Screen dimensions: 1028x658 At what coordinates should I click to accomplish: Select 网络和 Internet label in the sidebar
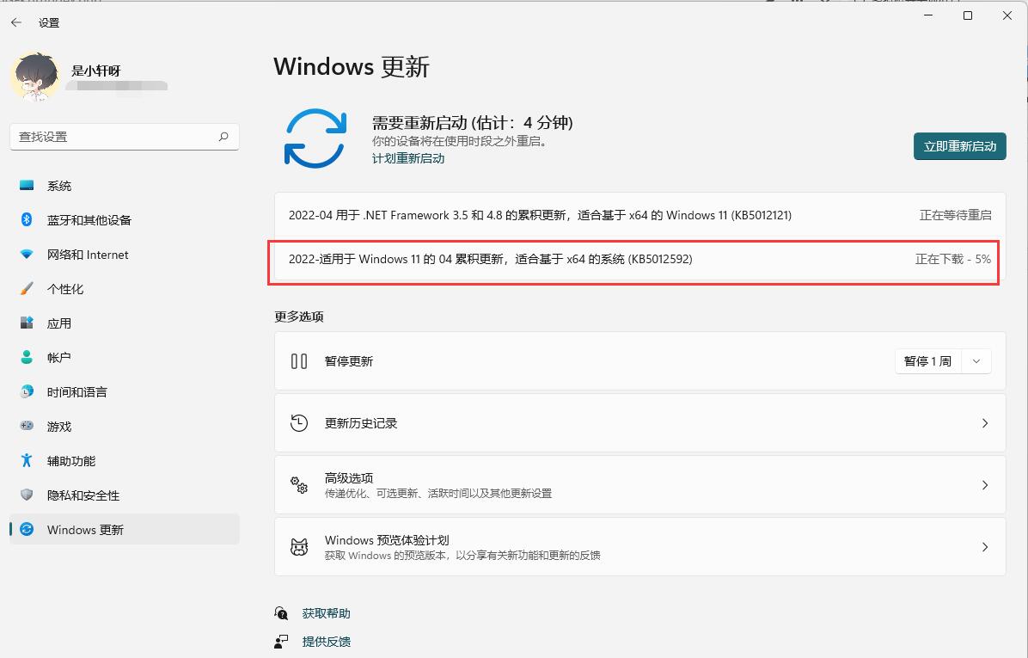click(x=88, y=255)
